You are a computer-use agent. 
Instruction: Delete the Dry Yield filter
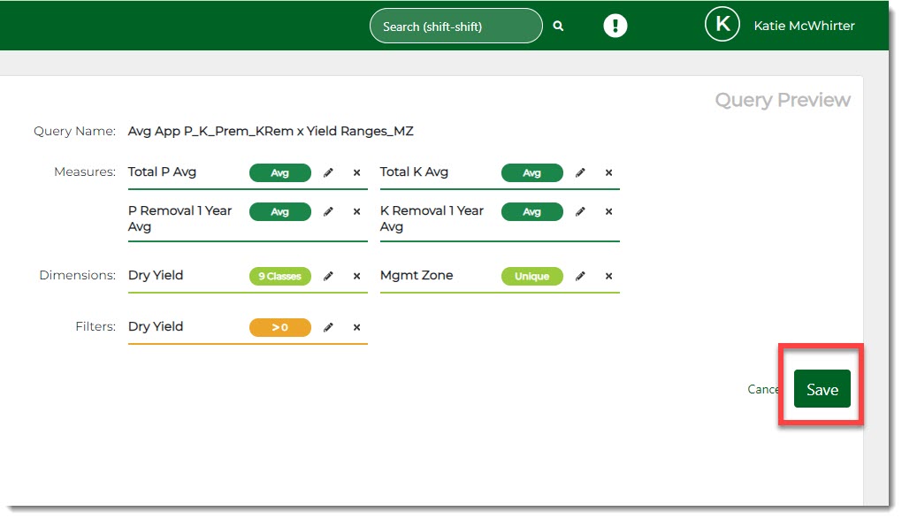pyautogui.click(x=356, y=328)
